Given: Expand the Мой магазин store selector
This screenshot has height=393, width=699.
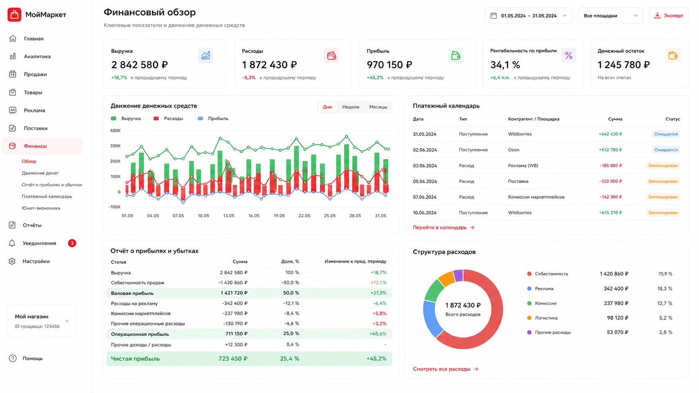Looking at the screenshot, I should [42, 321].
